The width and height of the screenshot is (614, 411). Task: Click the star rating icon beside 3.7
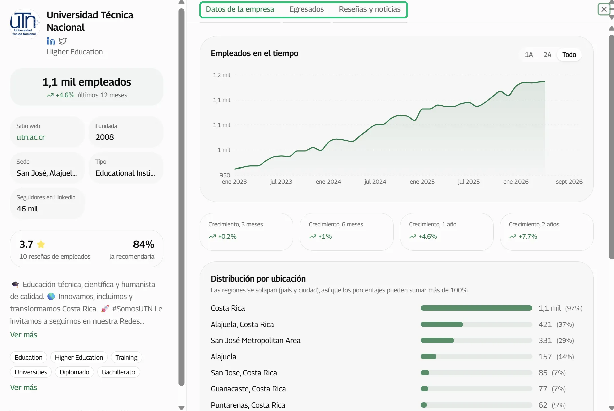pyautogui.click(x=41, y=244)
